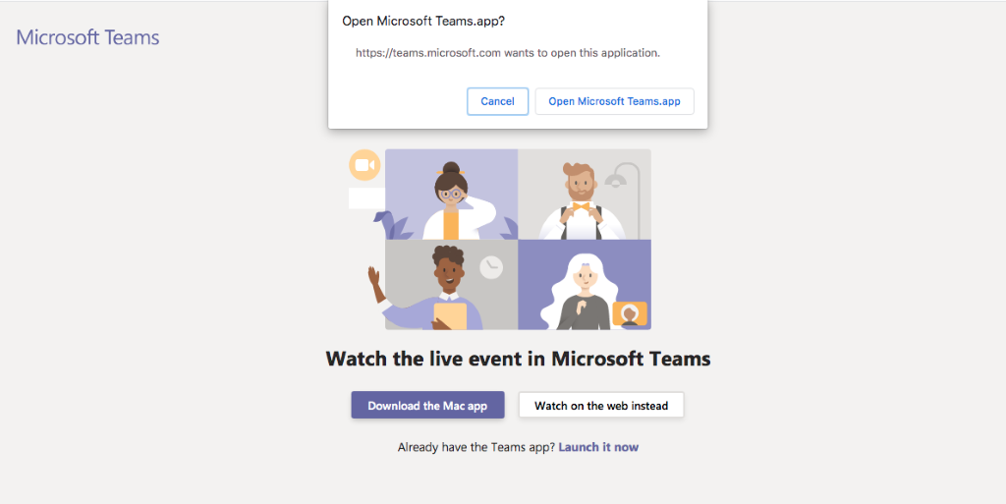
Task: Click the Open Microsoft Teams.app? dialog title
Action: [x=423, y=22]
